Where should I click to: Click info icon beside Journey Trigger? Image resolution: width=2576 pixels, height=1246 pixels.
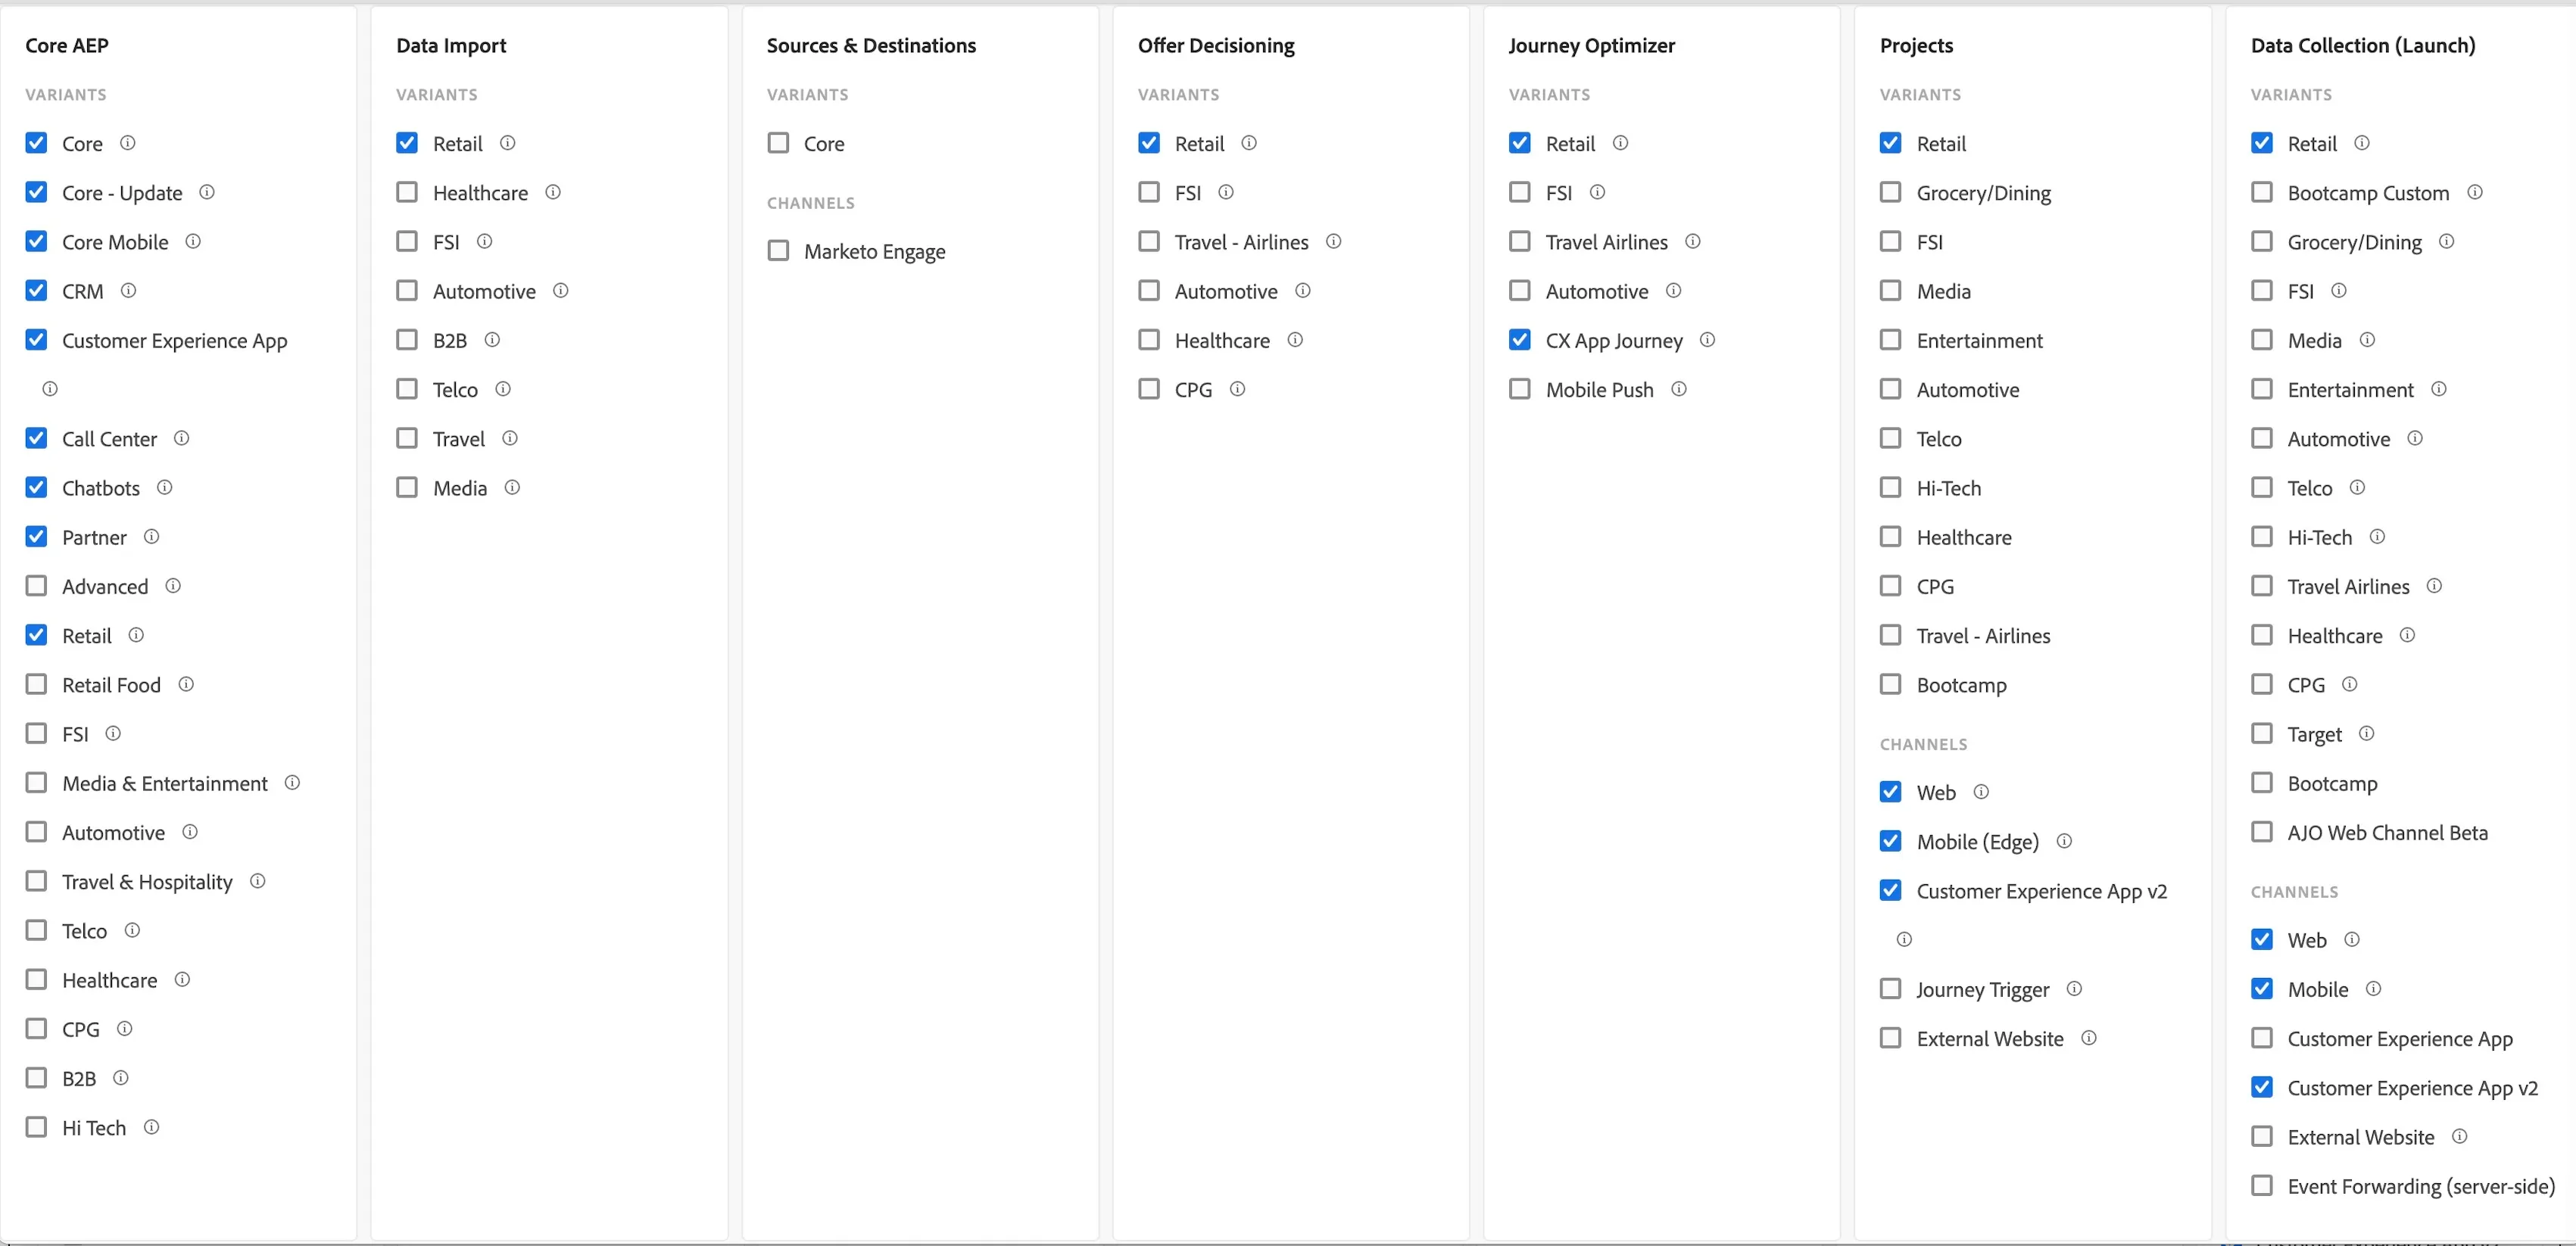pos(2074,988)
